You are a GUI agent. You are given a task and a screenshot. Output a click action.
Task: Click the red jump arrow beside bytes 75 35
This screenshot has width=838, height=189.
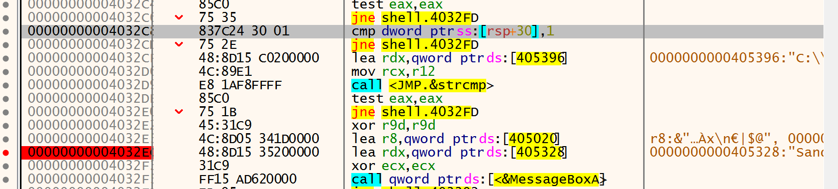coord(178,18)
